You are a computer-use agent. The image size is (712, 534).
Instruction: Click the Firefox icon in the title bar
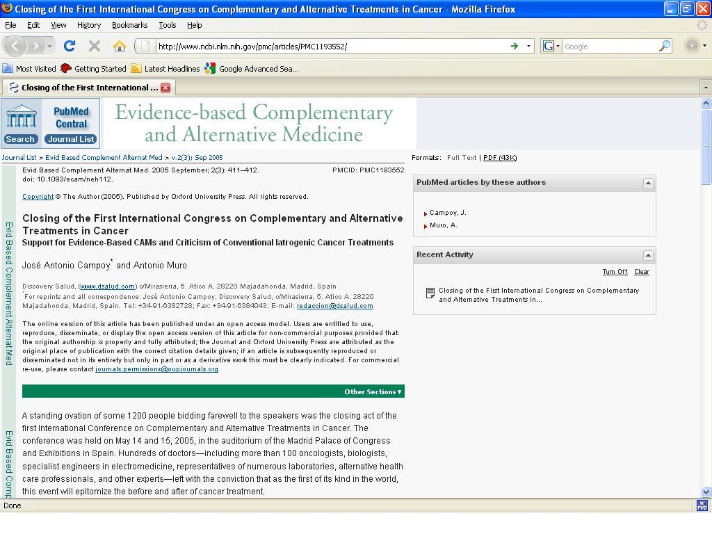pos(7,8)
